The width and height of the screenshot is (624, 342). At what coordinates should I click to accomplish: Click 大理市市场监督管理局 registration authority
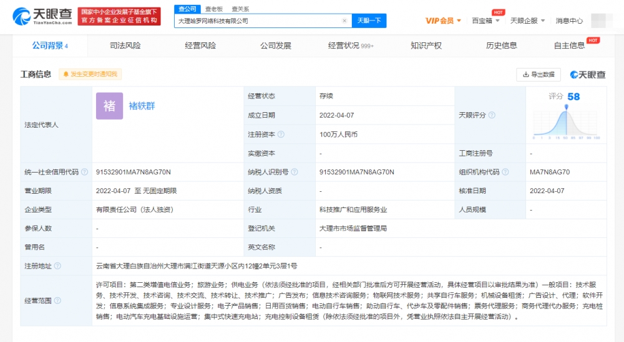[x=353, y=229]
